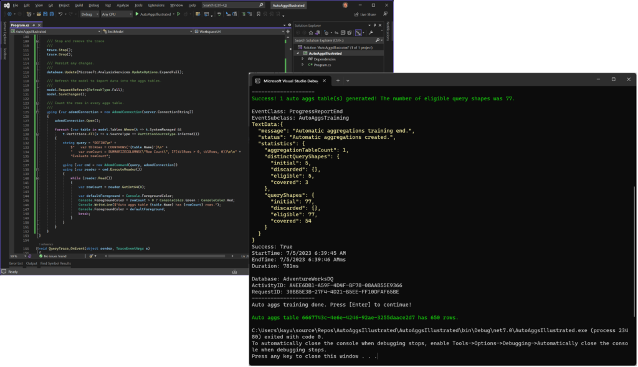Click Sync with Active Document arrows icon
The image size is (638, 367).
click(x=336, y=33)
